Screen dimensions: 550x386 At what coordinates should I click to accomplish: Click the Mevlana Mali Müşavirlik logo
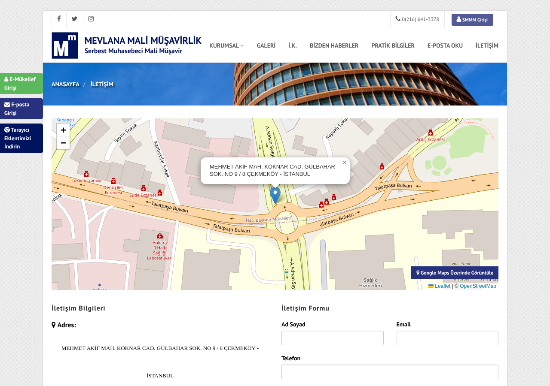click(x=126, y=45)
